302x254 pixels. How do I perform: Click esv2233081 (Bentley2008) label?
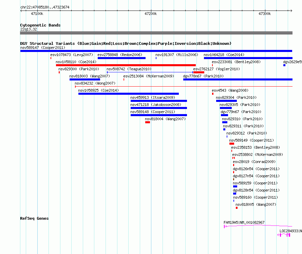[x=236, y=62]
